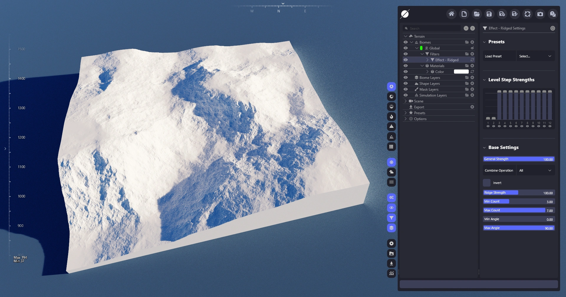Viewport: 566px width, 297px height.
Task: Save the project using floppy disk icon
Action: 489,14
